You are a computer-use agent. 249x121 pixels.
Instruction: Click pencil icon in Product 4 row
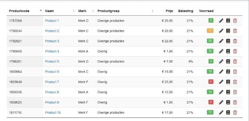[x=221, y=51]
